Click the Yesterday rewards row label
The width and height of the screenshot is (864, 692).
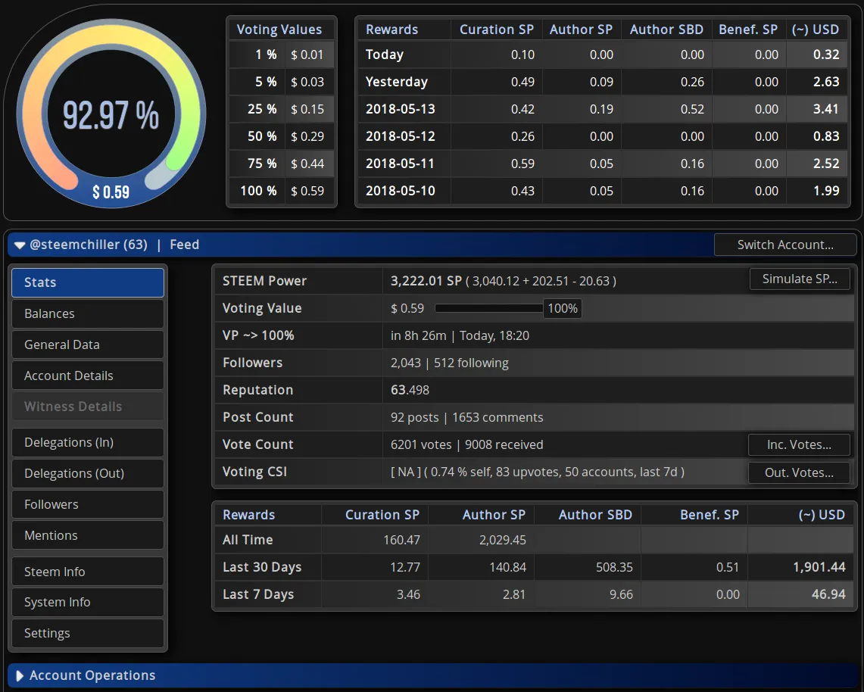pos(397,82)
